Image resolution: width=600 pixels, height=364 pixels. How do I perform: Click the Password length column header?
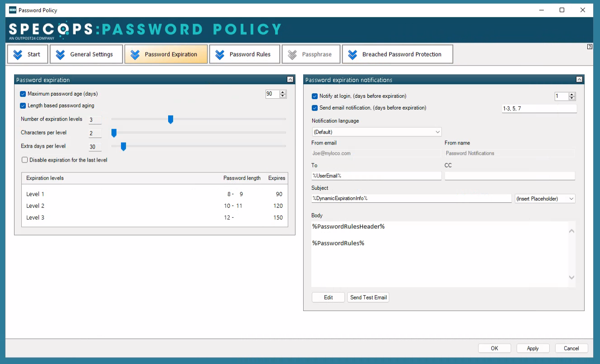tap(242, 178)
